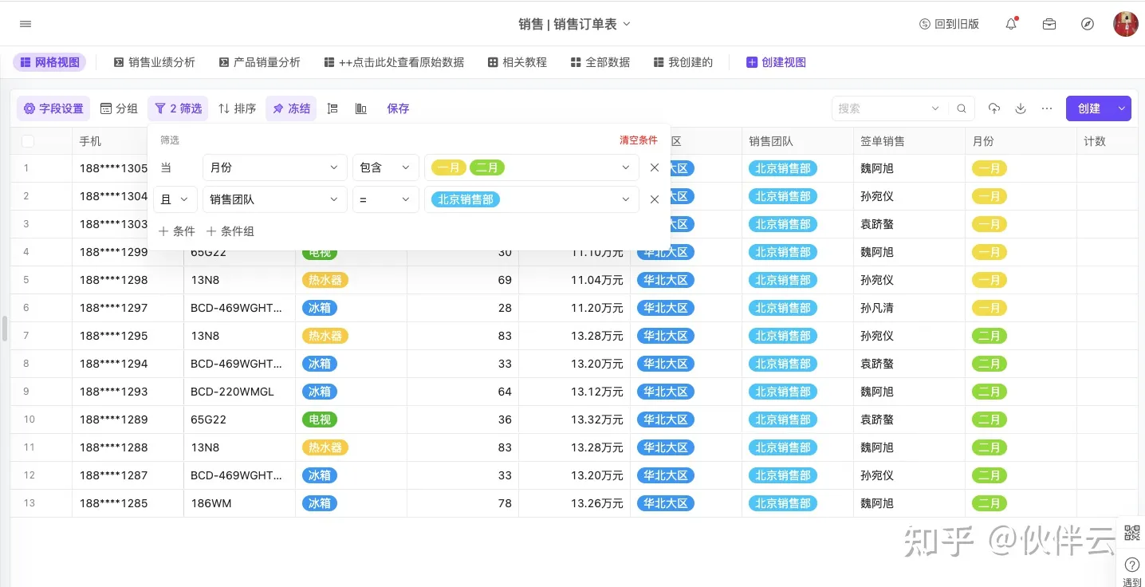Click the upload cloud icon
1145x587 pixels.
click(x=994, y=108)
